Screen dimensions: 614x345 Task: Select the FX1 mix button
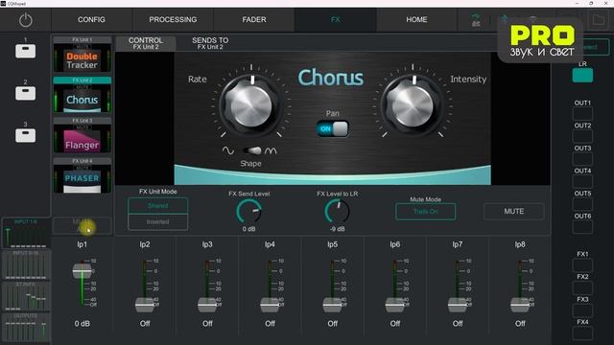point(582,265)
